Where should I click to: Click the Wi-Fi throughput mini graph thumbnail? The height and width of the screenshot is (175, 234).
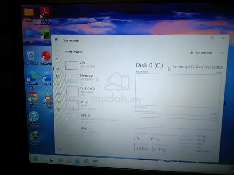tap(72, 105)
